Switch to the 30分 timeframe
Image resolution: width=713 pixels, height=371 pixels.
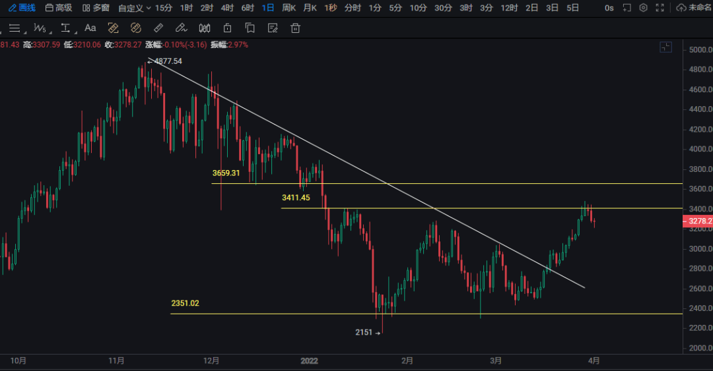click(444, 8)
